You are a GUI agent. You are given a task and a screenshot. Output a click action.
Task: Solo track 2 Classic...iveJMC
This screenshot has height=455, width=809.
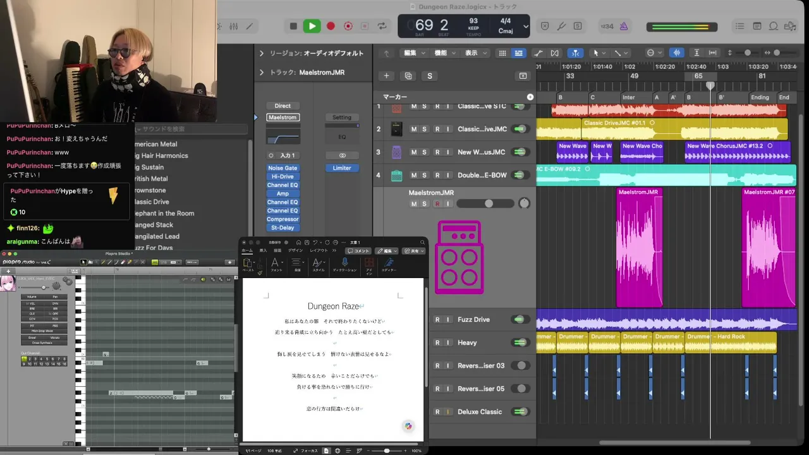[x=424, y=129]
